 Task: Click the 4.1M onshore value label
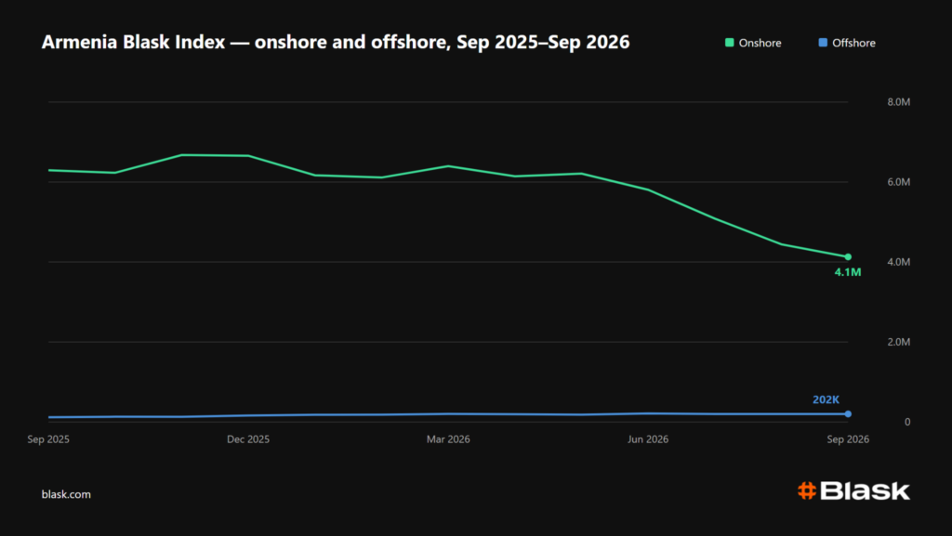click(848, 272)
